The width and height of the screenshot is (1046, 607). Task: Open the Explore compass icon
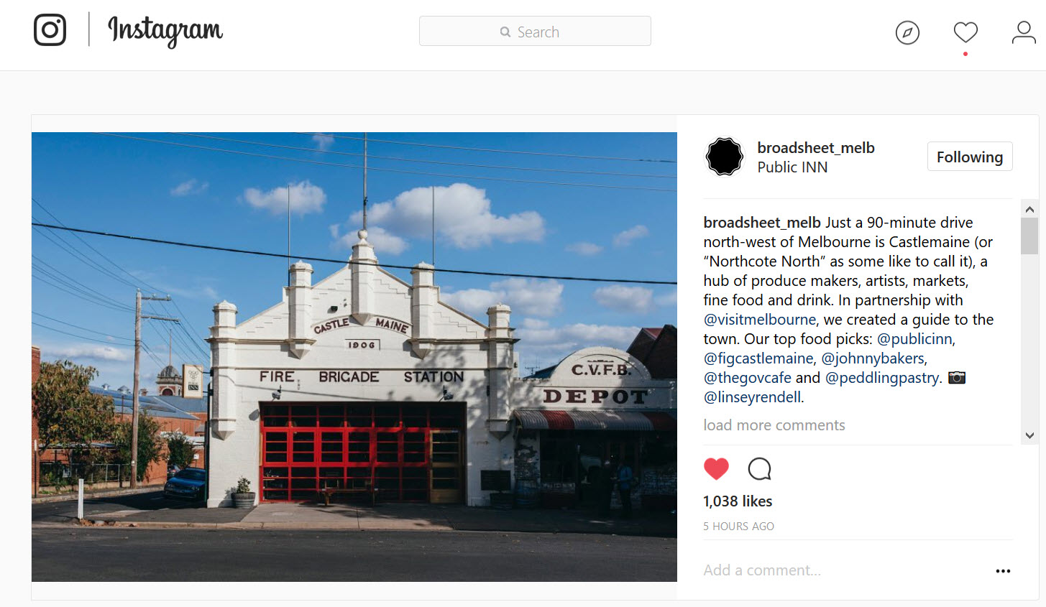[x=907, y=32]
